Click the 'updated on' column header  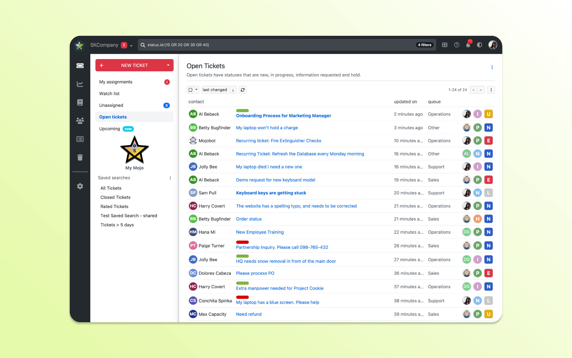coord(405,102)
